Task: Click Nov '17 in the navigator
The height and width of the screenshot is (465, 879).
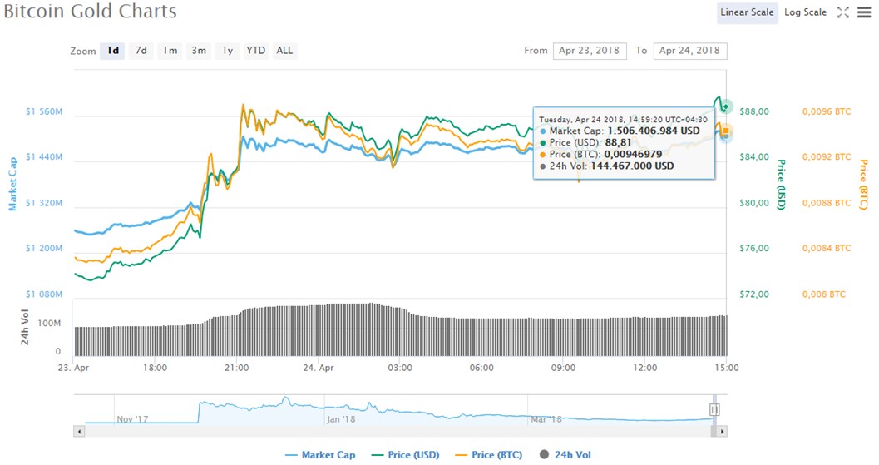Action: tap(132, 419)
